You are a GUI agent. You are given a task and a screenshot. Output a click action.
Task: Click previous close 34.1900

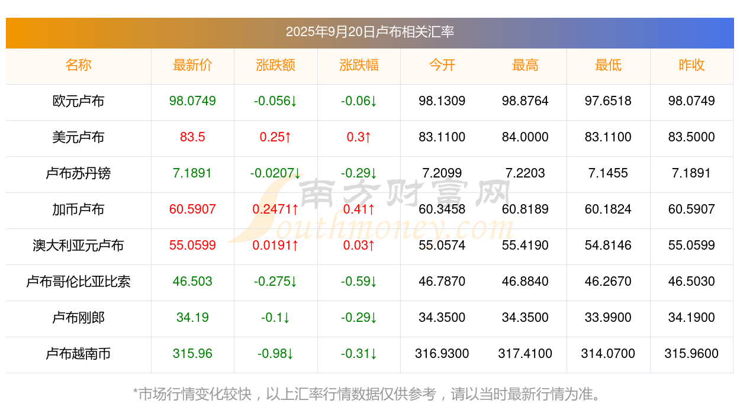[691, 318]
